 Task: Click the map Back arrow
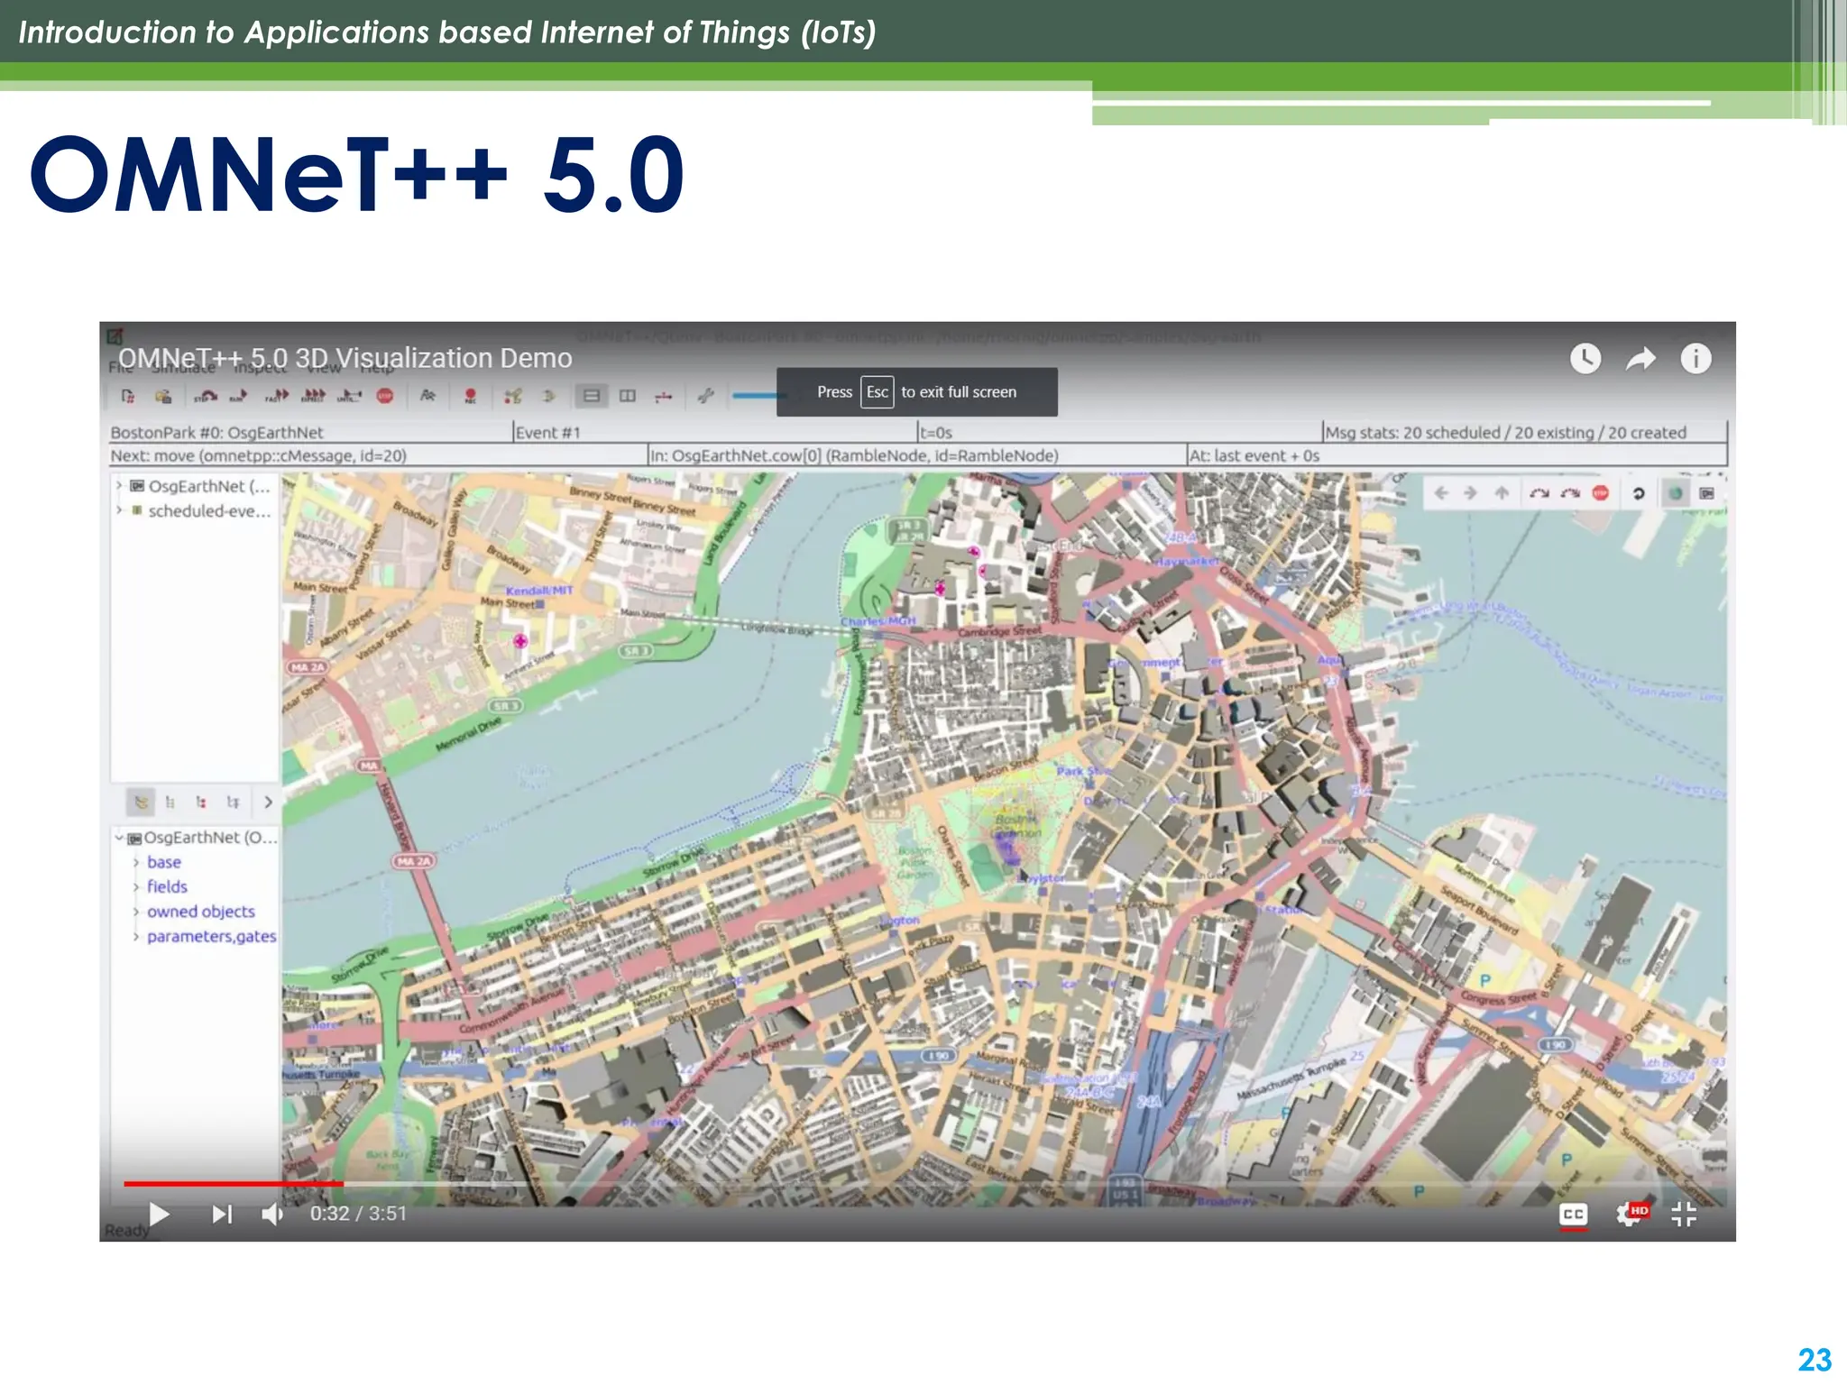pos(1441,493)
